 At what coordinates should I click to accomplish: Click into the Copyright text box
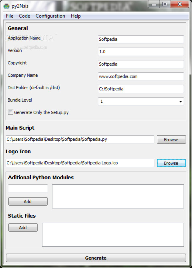[141, 64]
